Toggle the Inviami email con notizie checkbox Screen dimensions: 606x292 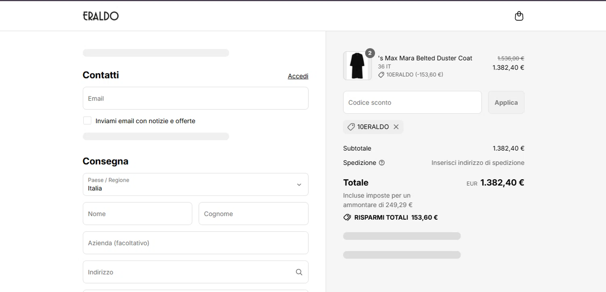tap(87, 120)
